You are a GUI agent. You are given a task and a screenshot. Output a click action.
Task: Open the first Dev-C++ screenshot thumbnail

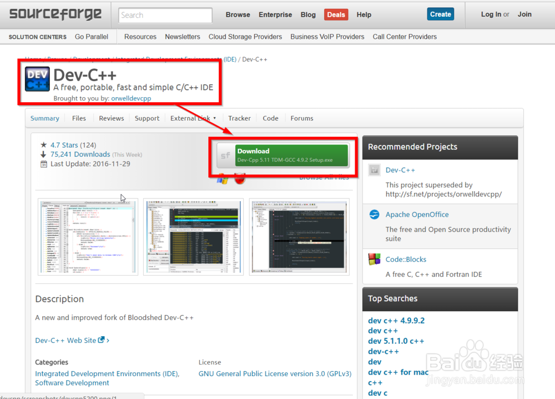pyautogui.click(x=87, y=237)
